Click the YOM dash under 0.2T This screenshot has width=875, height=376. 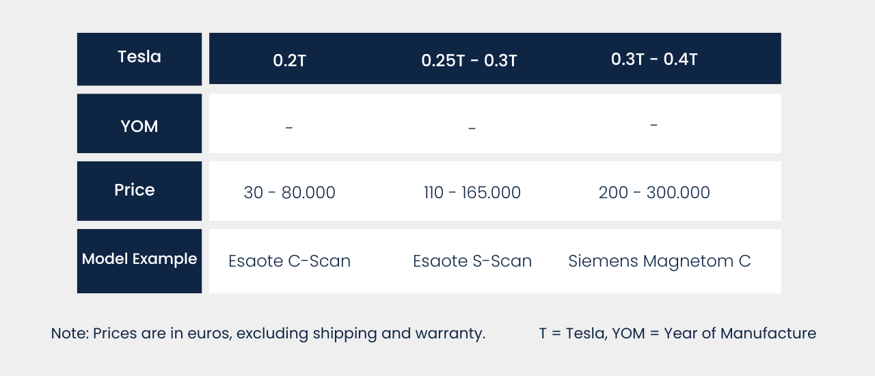[x=289, y=128]
